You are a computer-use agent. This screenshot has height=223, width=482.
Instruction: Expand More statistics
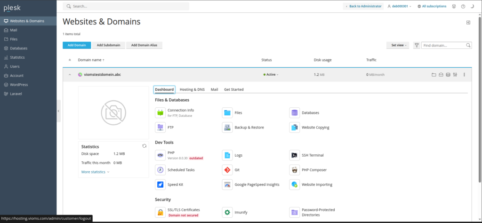click(95, 172)
